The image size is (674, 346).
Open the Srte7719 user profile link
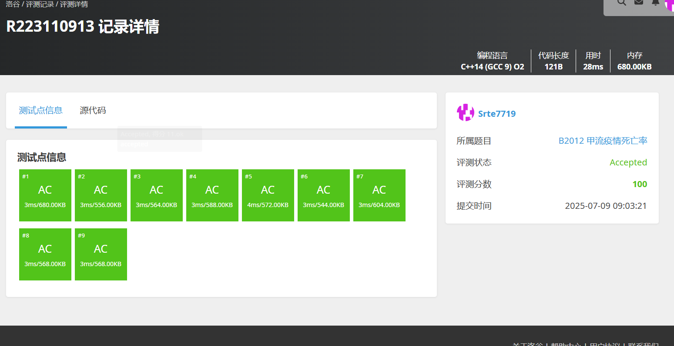pos(497,114)
